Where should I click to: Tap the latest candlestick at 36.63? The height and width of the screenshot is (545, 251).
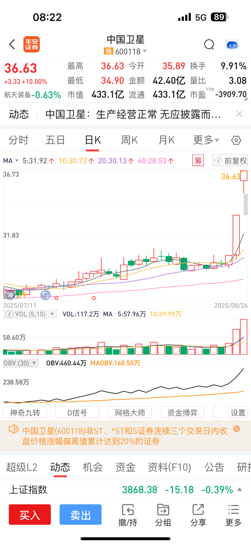[244, 182]
